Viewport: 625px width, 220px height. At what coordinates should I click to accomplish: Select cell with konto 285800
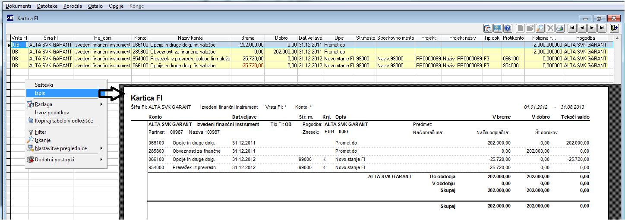tap(140, 51)
